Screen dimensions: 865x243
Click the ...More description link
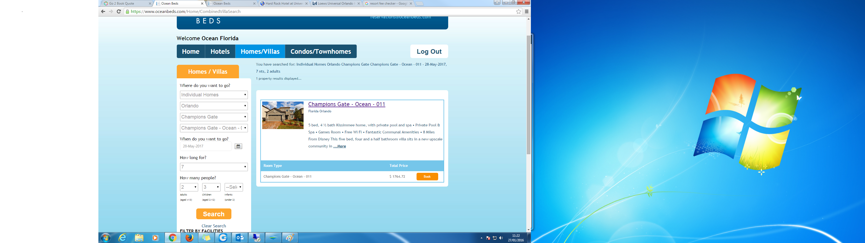[x=340, y=146]
